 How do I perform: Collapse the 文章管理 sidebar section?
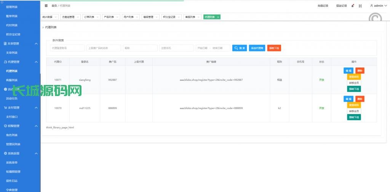point(36,43)
